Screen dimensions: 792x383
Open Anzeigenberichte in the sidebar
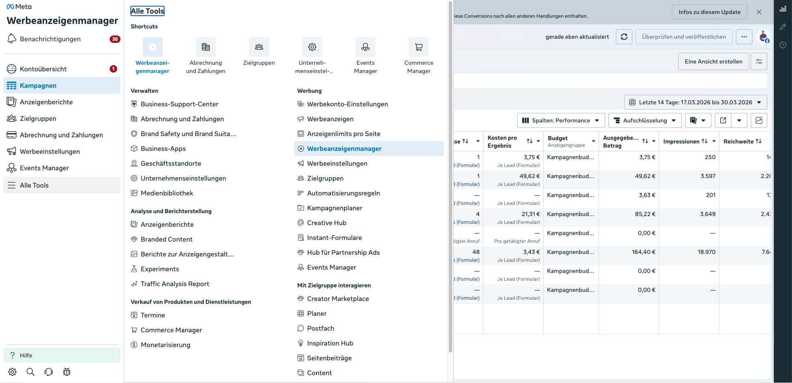(x=62, y=102)
